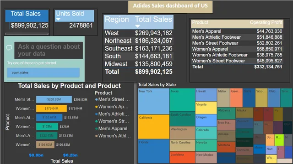Viewport: 293px width, 164px height.
Task: Click the Alabama treemap tile
Action: [226, 113]
